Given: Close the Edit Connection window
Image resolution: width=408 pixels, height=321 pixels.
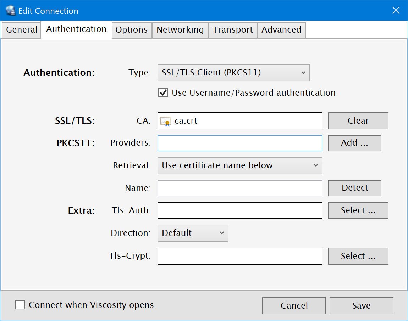Looking at the screenshot, I should [396, 11].
